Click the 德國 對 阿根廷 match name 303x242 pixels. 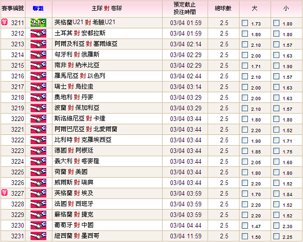[74, 150]
